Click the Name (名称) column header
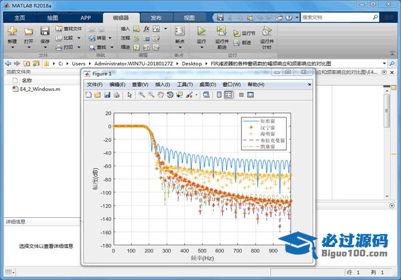This screenshot has width=401, height=280. click(x=27, y=81)
